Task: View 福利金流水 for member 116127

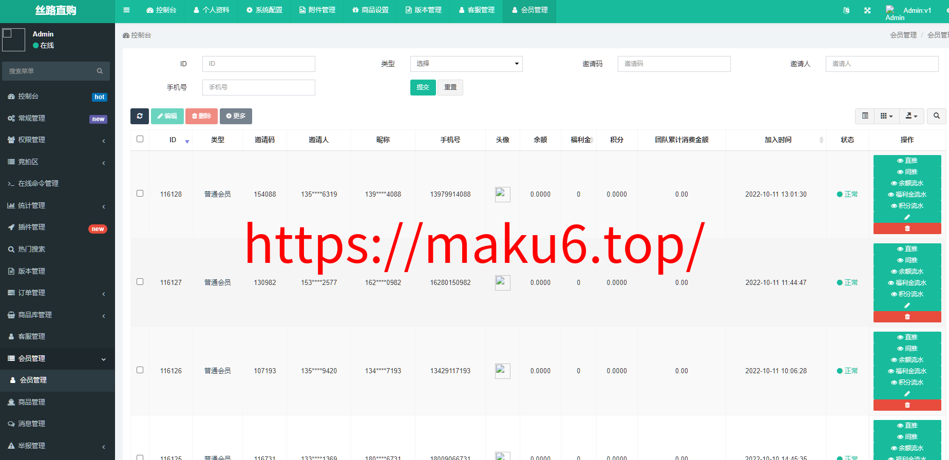Action: [x=907, y=283]
